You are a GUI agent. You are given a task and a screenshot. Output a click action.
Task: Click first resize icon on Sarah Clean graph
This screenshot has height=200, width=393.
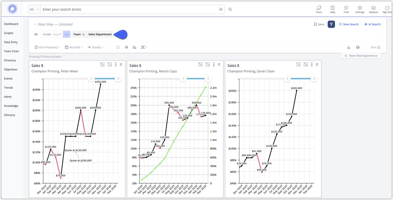click(x=299, y=65)
